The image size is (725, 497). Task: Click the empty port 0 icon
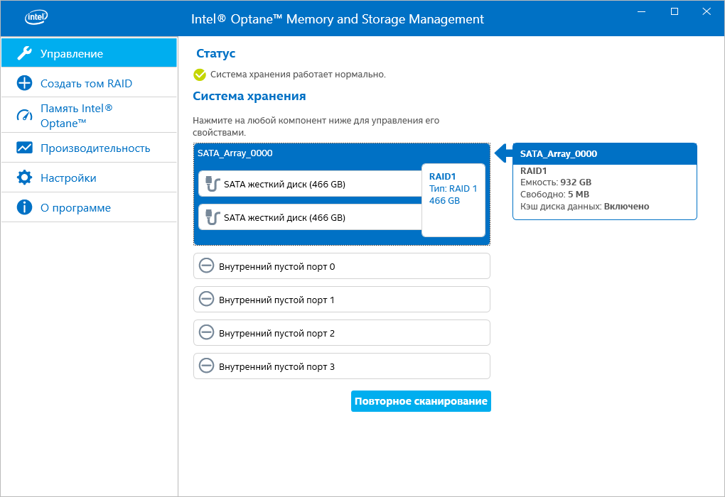pyautogui.click(x=206, y=266)
